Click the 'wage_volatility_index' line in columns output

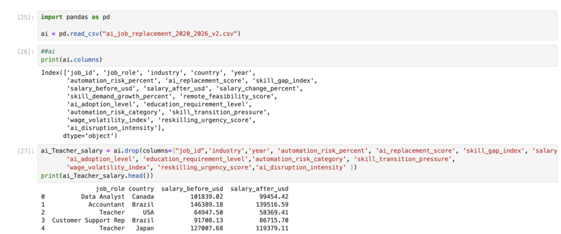161,120
